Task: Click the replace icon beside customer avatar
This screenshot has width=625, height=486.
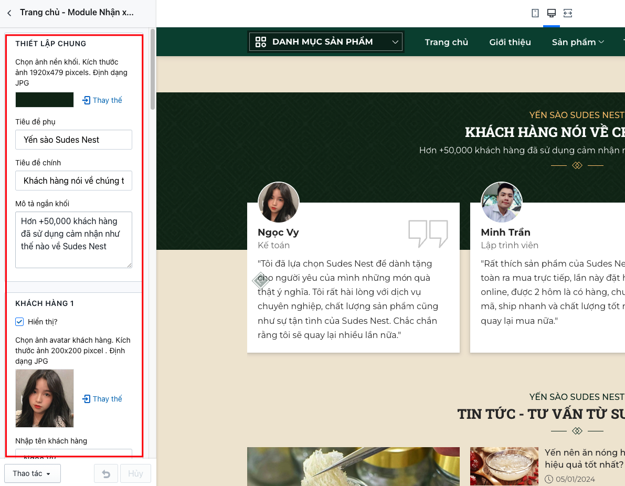Action: [x=86, y=399]
